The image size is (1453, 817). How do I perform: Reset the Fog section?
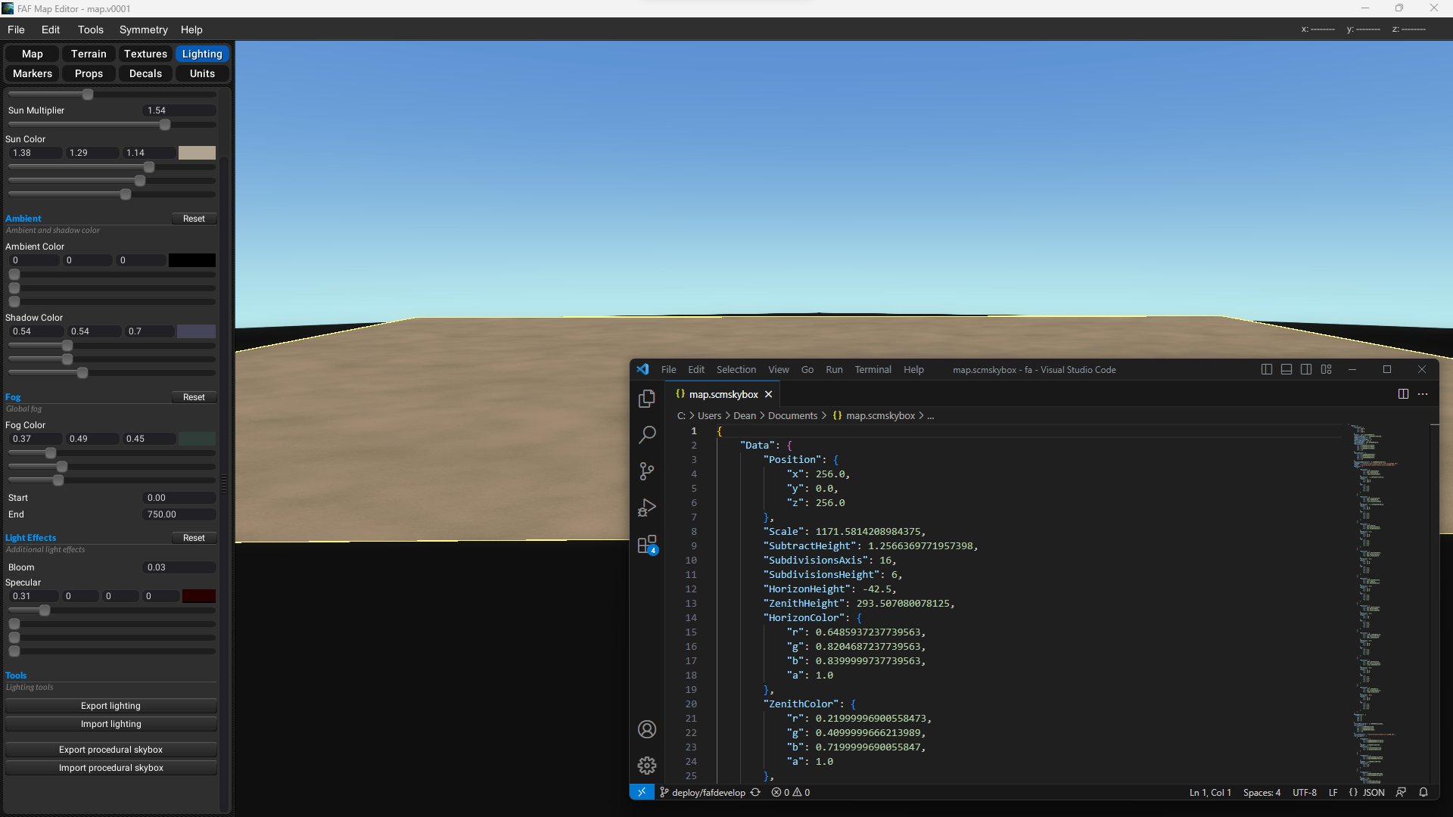tap(194, 397)
